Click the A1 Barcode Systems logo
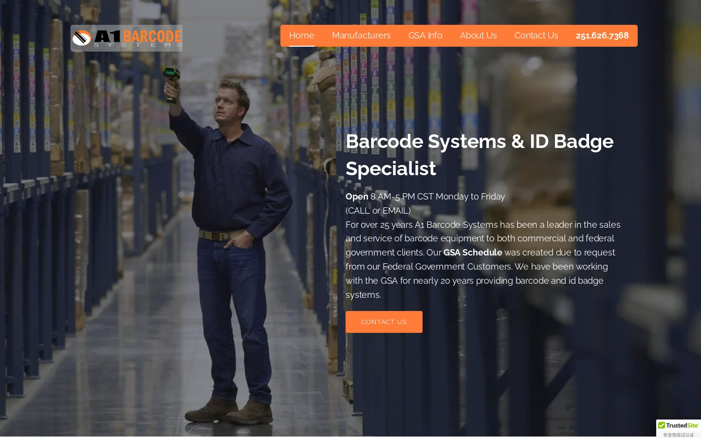 click(x=127, y=38)
